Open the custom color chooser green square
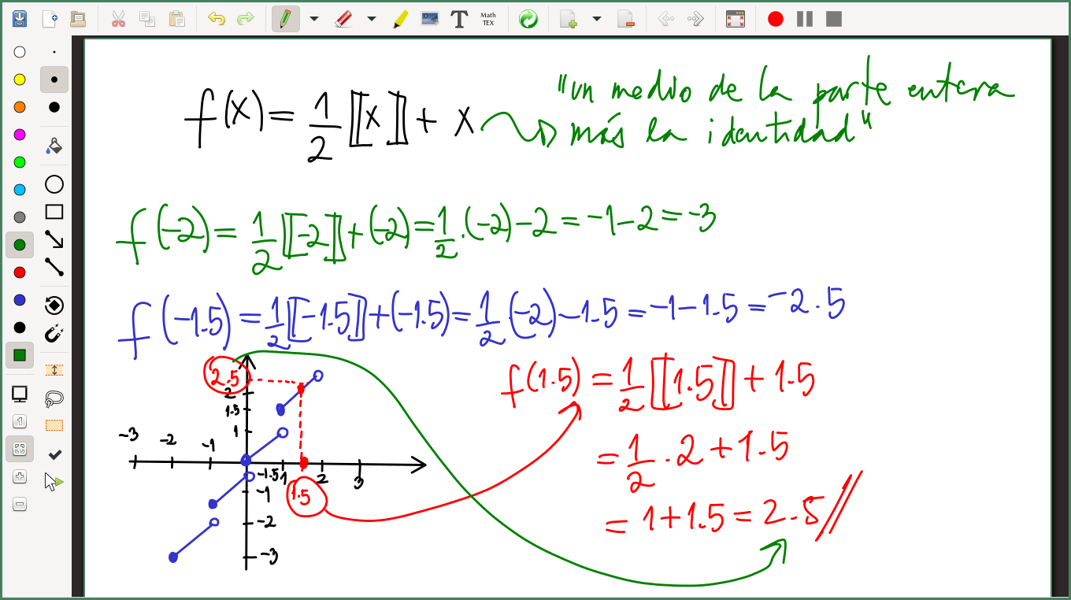The height and width of the screenshot is (600, 1071). click(20, 355)
